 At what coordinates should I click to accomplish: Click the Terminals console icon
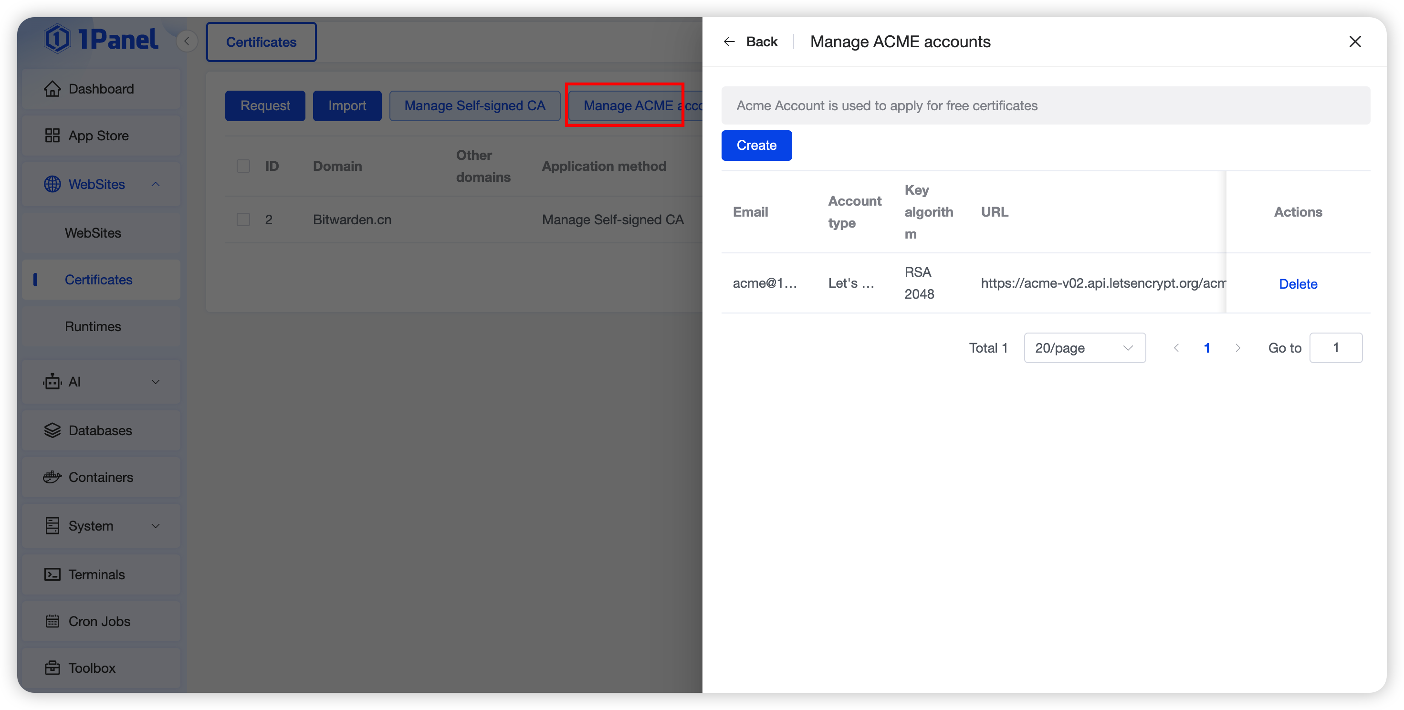52,574
